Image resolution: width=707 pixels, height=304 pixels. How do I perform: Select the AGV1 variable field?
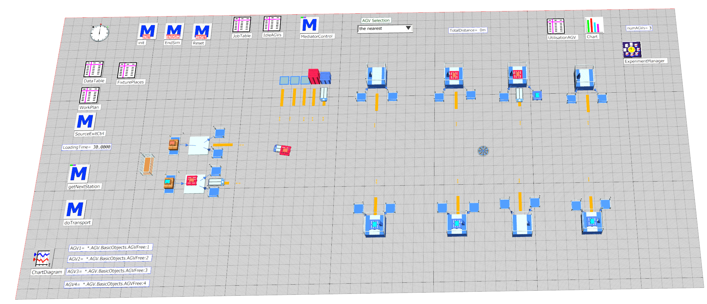tap(110, 248)
